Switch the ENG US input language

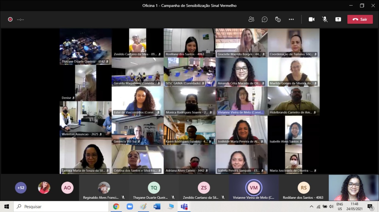coord(340,207)
